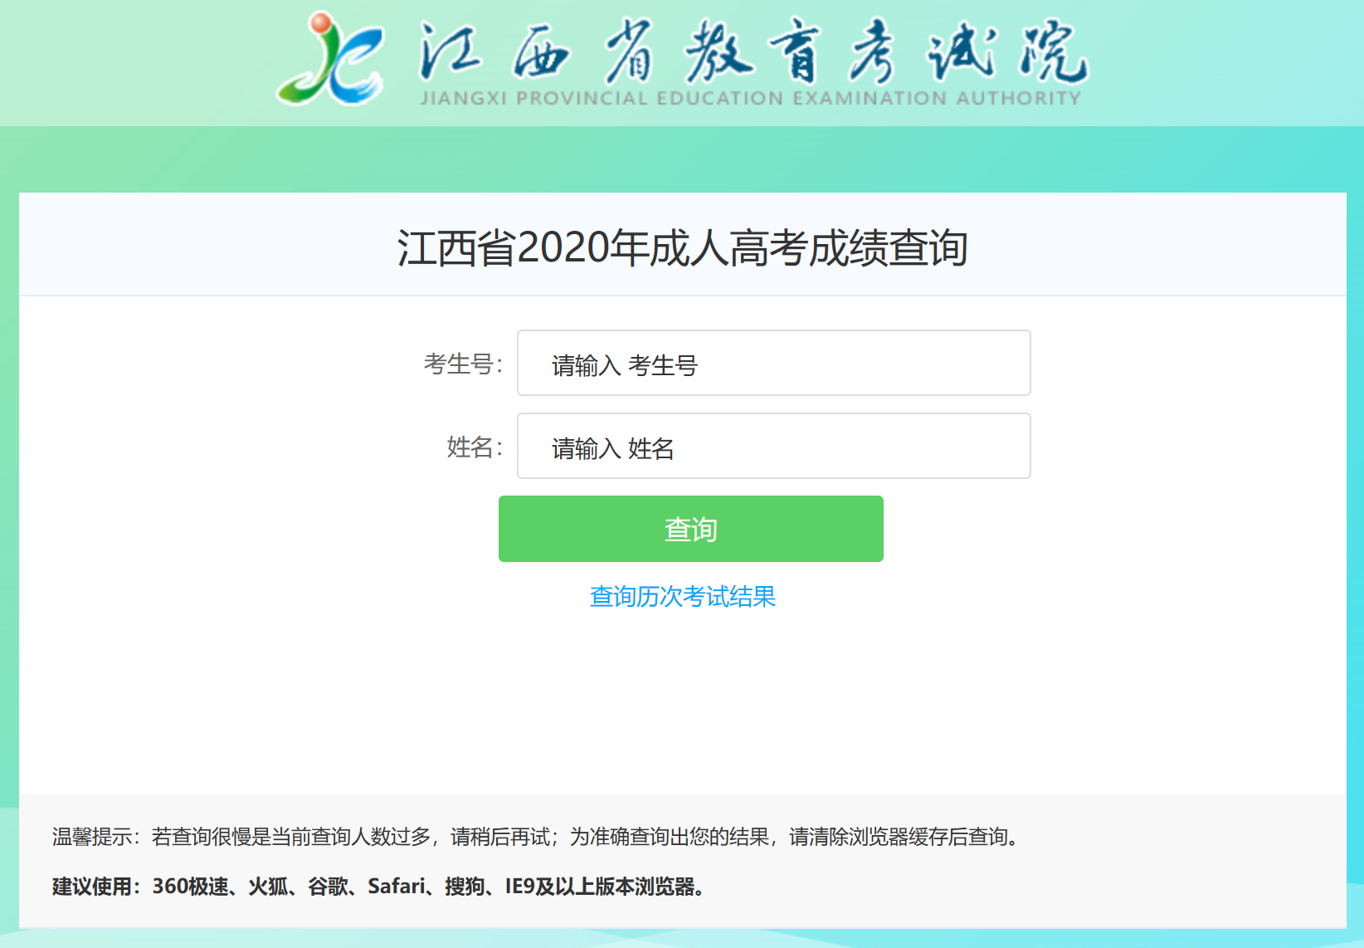
Task: Click the English subtitle in the header
Action: point(751,99)
